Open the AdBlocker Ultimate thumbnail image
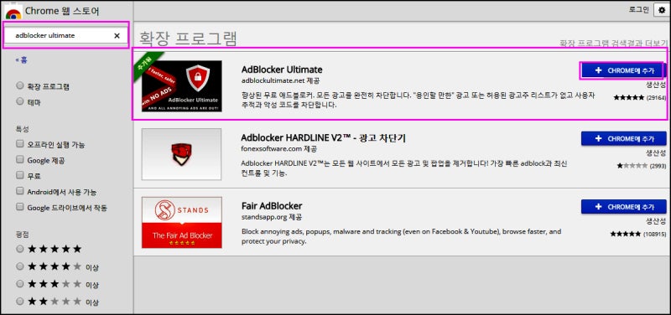671x315 pixels. (182, 86)
